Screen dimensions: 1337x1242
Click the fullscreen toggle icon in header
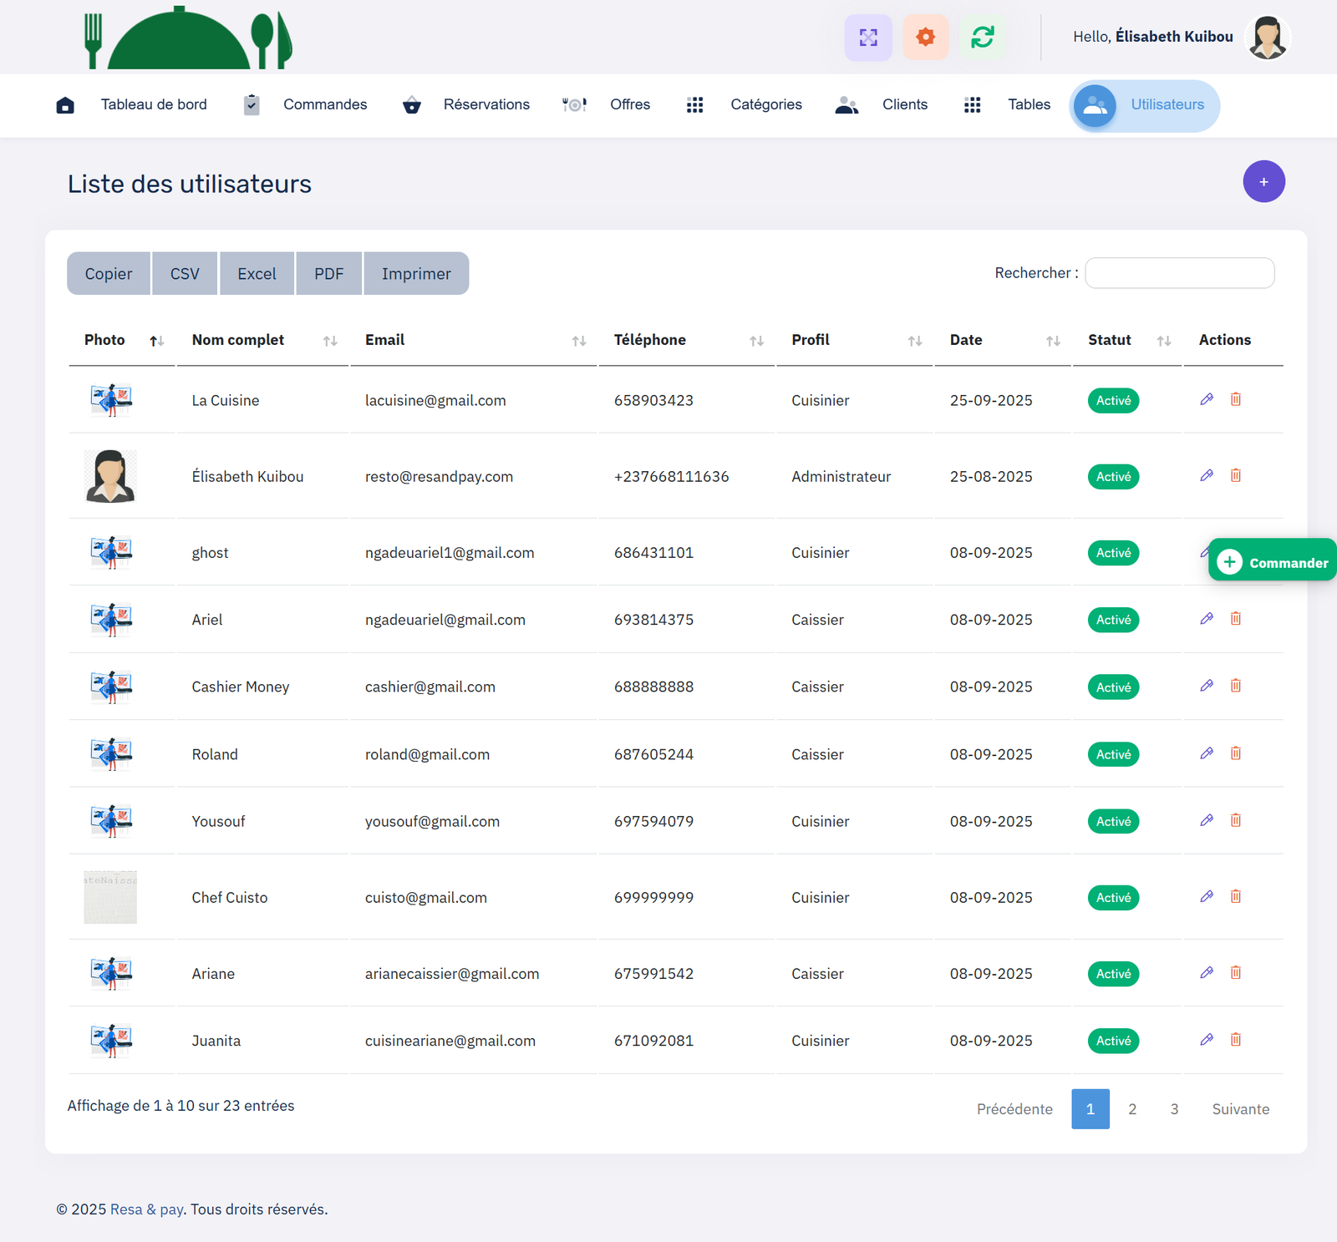click(868, 38)
